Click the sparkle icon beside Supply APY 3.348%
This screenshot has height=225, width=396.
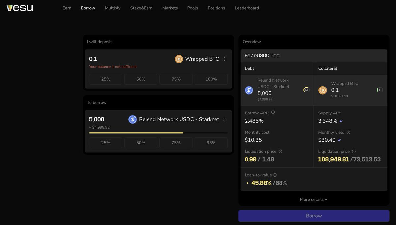click(x=341, y=121)
